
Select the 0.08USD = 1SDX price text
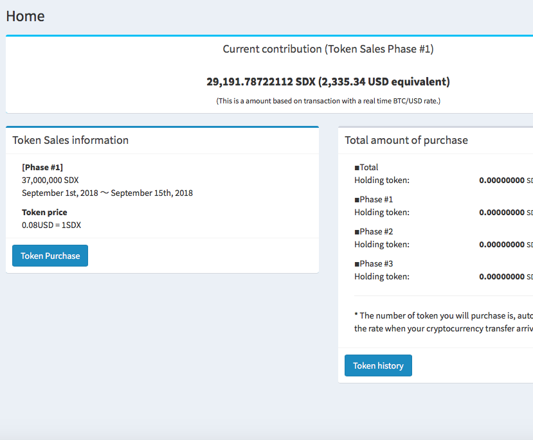point(51,225)
